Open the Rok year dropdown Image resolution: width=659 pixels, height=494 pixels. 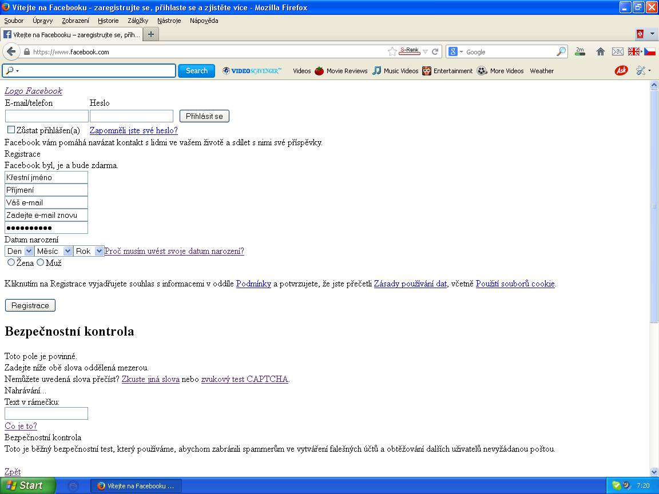point(88,251)
